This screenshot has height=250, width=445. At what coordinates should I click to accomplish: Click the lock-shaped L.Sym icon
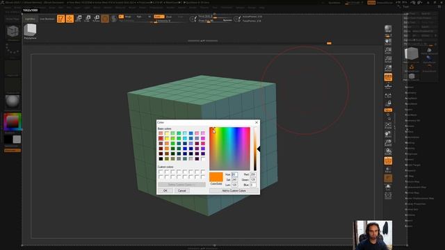pos(388,103)
